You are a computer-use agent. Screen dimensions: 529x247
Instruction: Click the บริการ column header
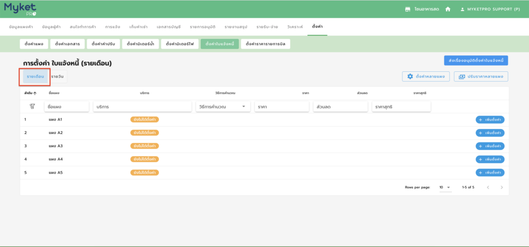(x=145, y=93)
